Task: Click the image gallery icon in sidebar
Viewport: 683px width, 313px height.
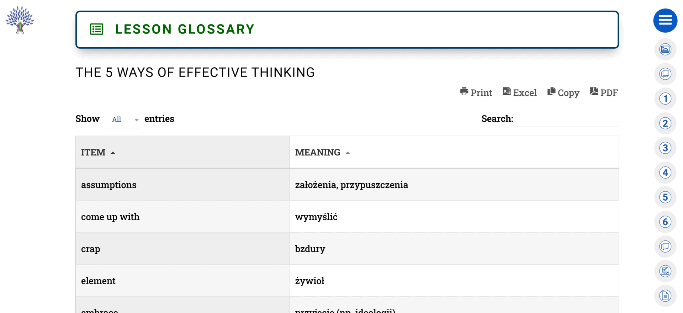Action: point(665,49)
